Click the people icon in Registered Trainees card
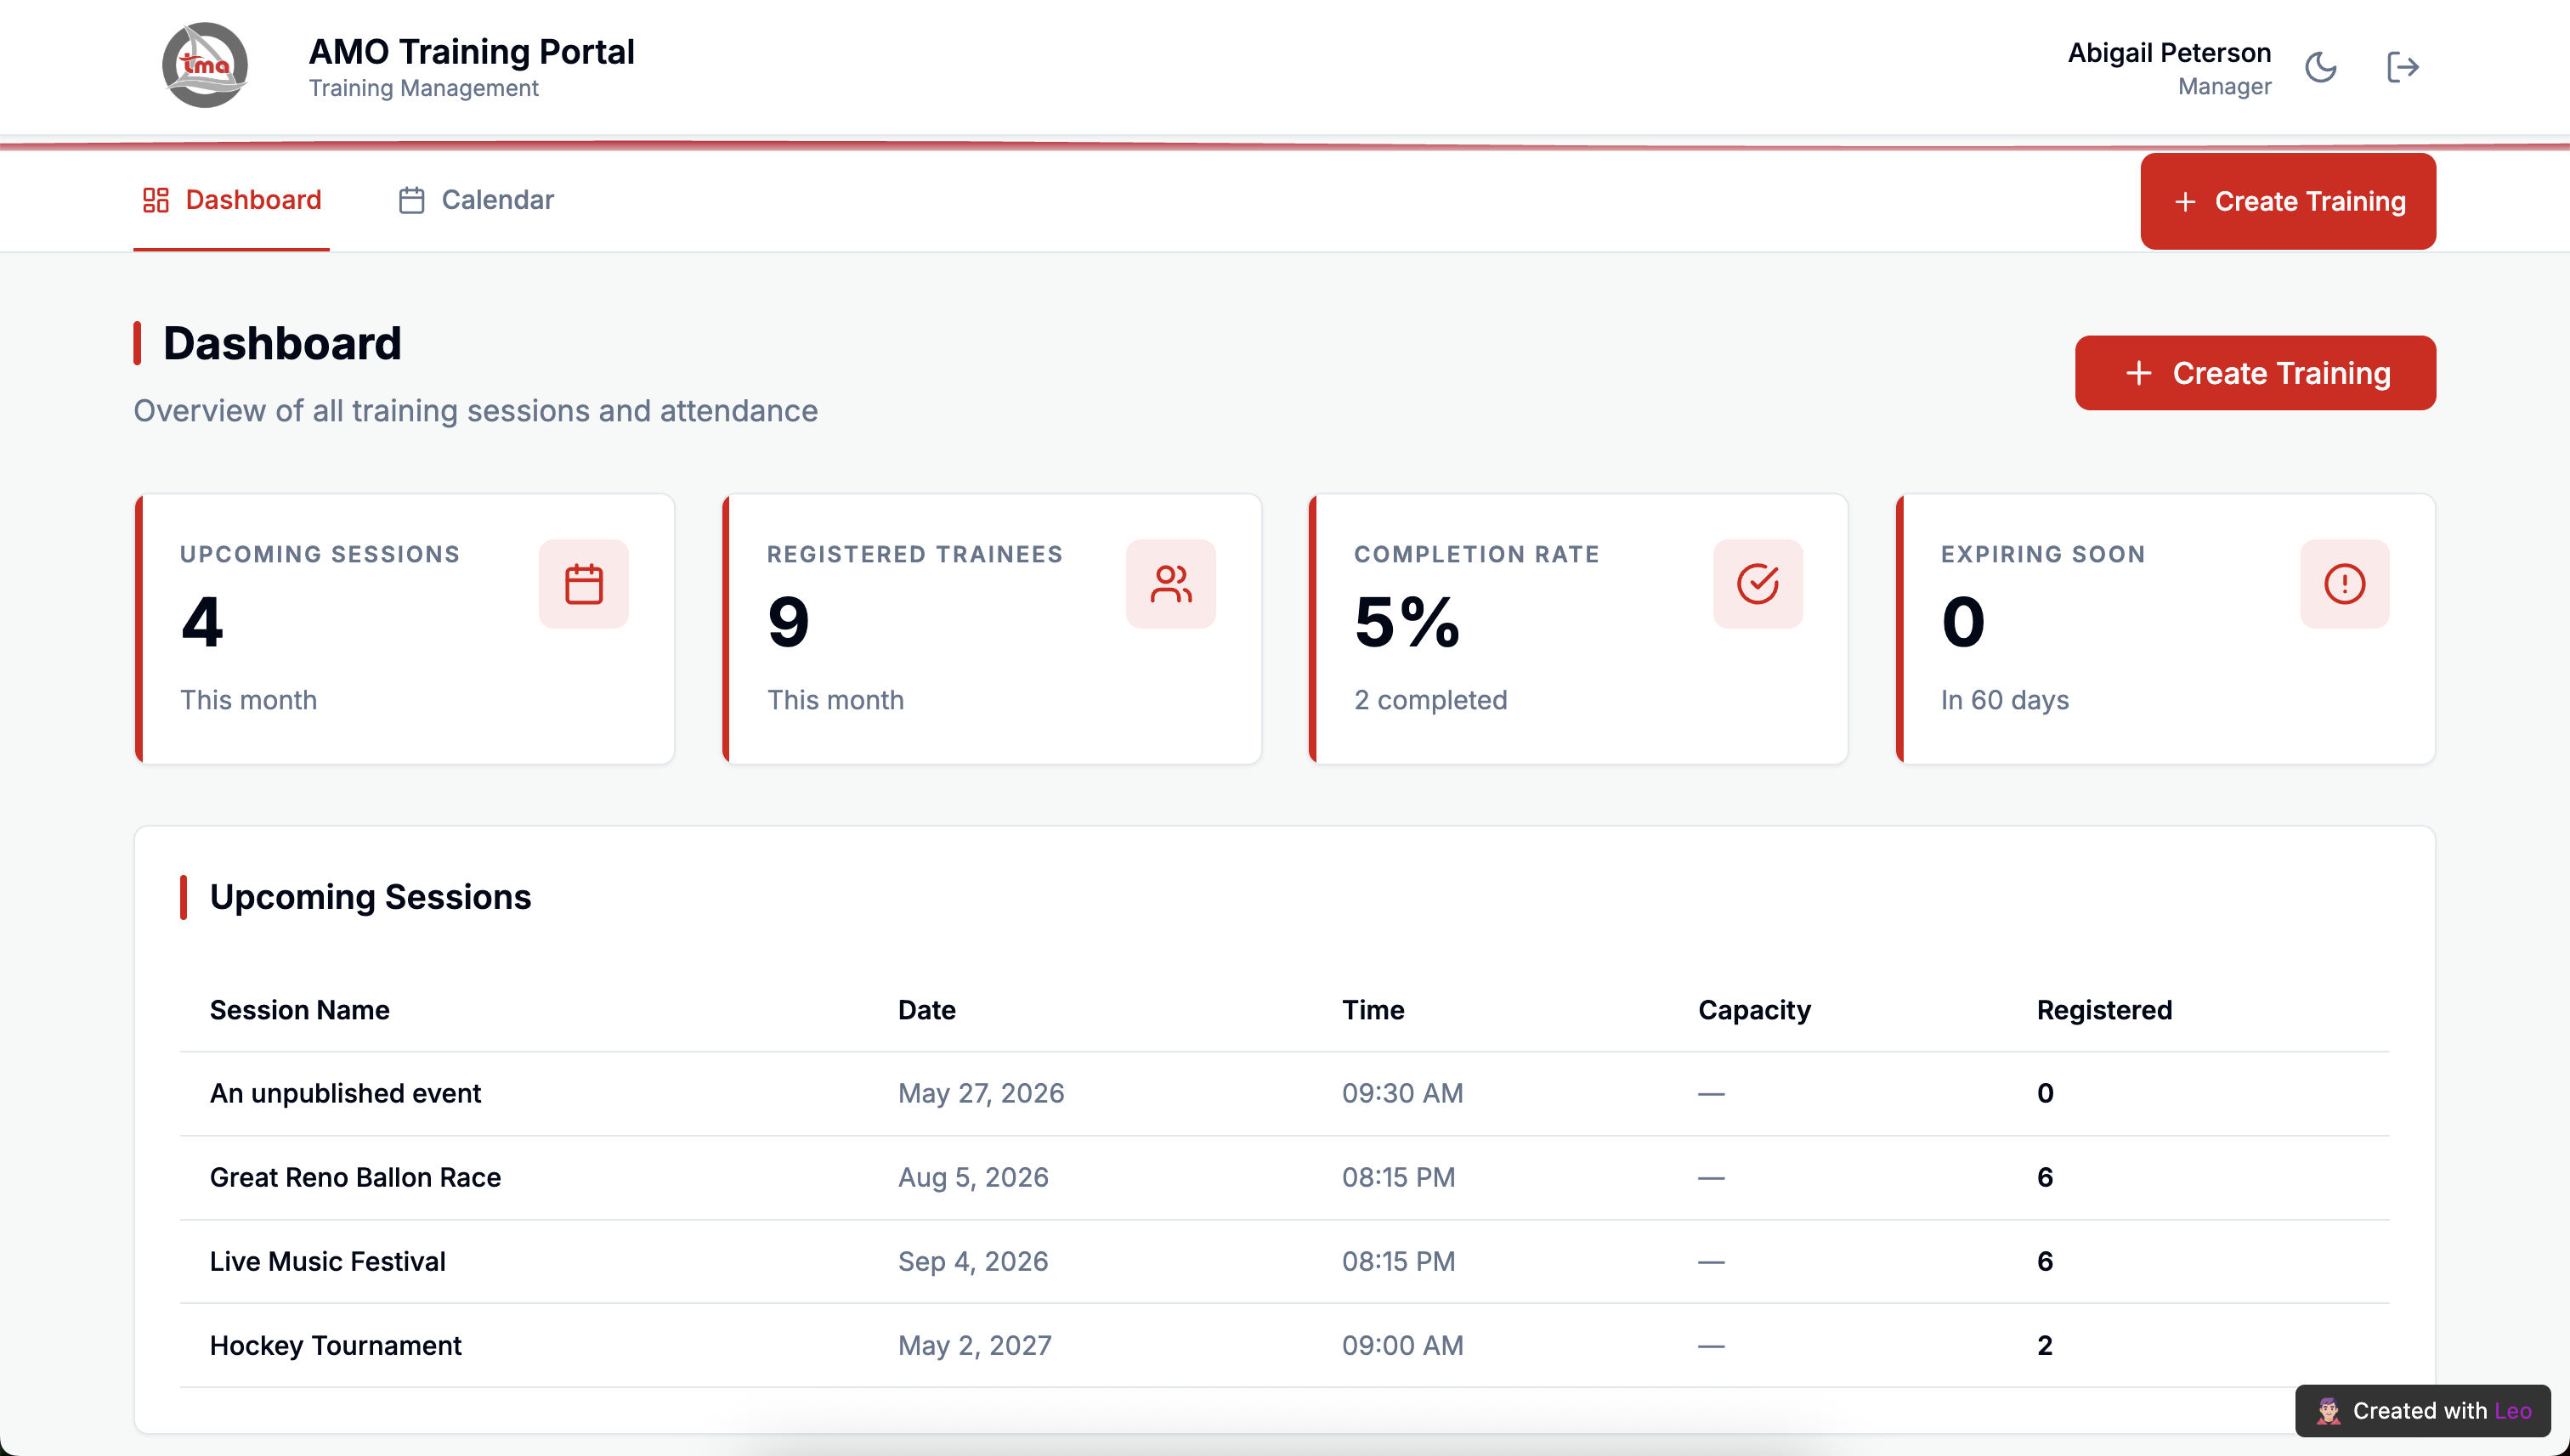Image resolution: width=2570 pixels, height=1456 pixels. [1170, 584]
